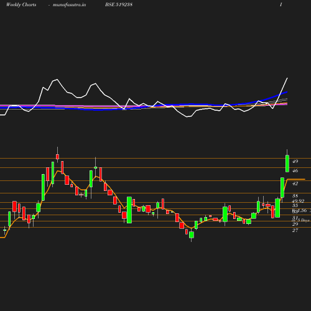Select the 49 price level label
The width and height of the screenshot is (311, 311).
click(x=295, y=161)
